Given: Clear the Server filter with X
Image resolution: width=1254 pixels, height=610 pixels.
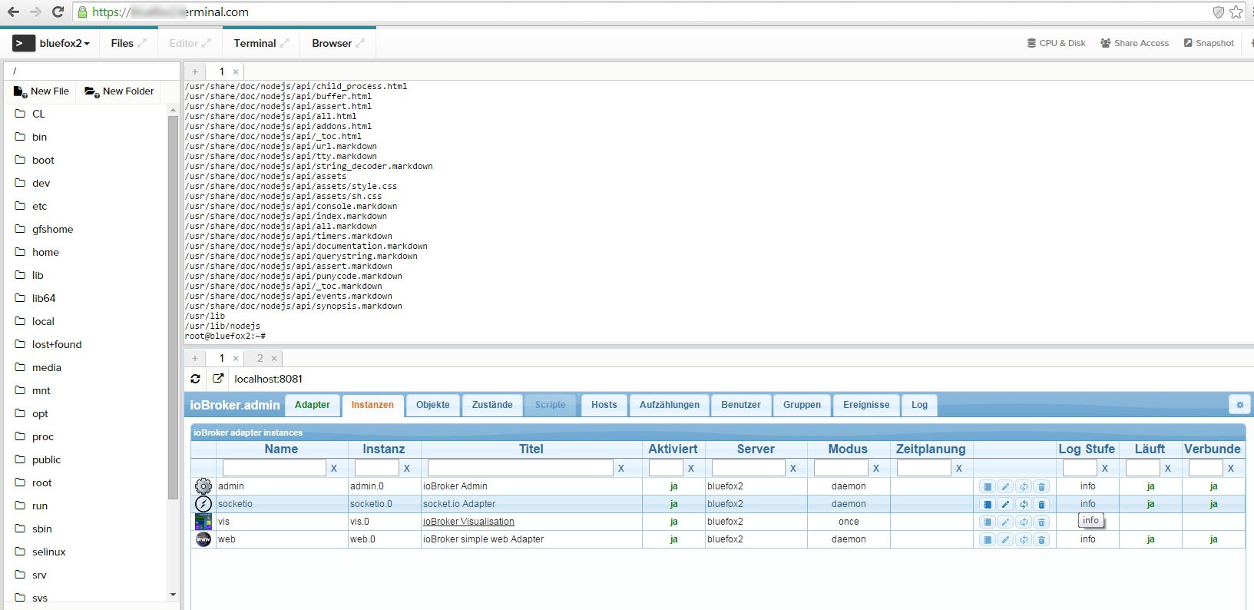Looking at the screenshot, I should pyautogui.click(x=793, y=469).
